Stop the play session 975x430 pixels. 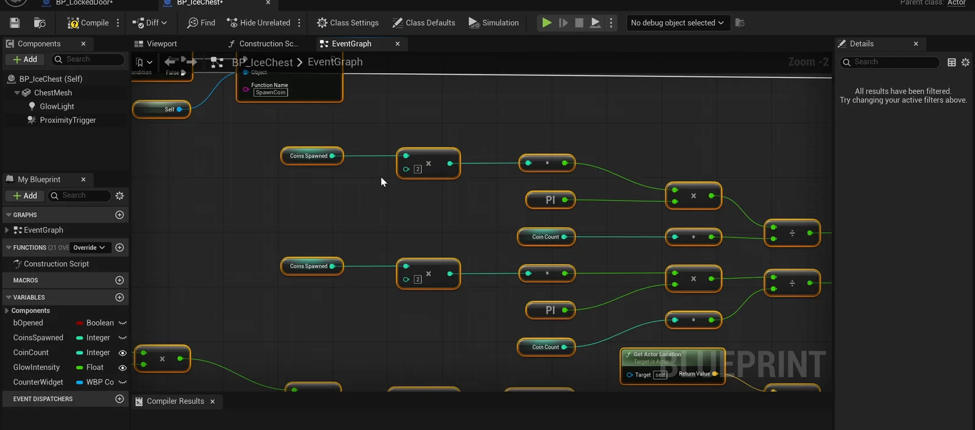(x=579, y=23)
